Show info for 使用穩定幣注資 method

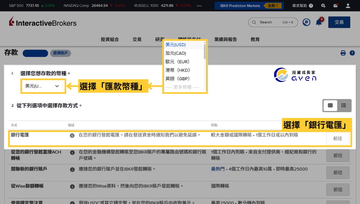tap(72, 203)
